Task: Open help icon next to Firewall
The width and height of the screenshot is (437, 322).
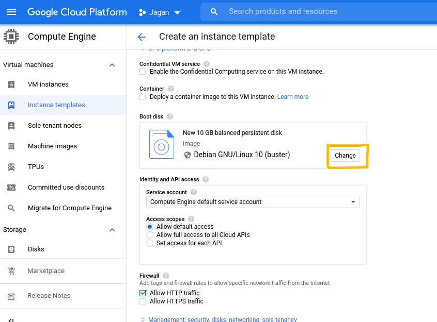Action: click(165, 276)
